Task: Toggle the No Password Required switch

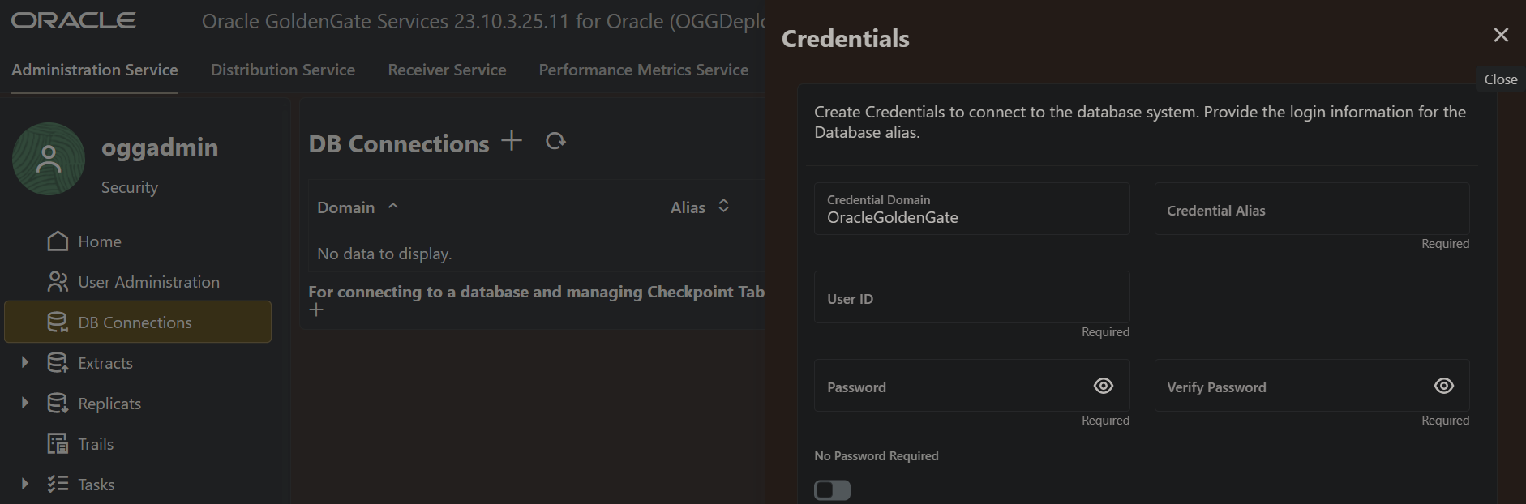Action: pyautogui.click(x=832, y=490)
